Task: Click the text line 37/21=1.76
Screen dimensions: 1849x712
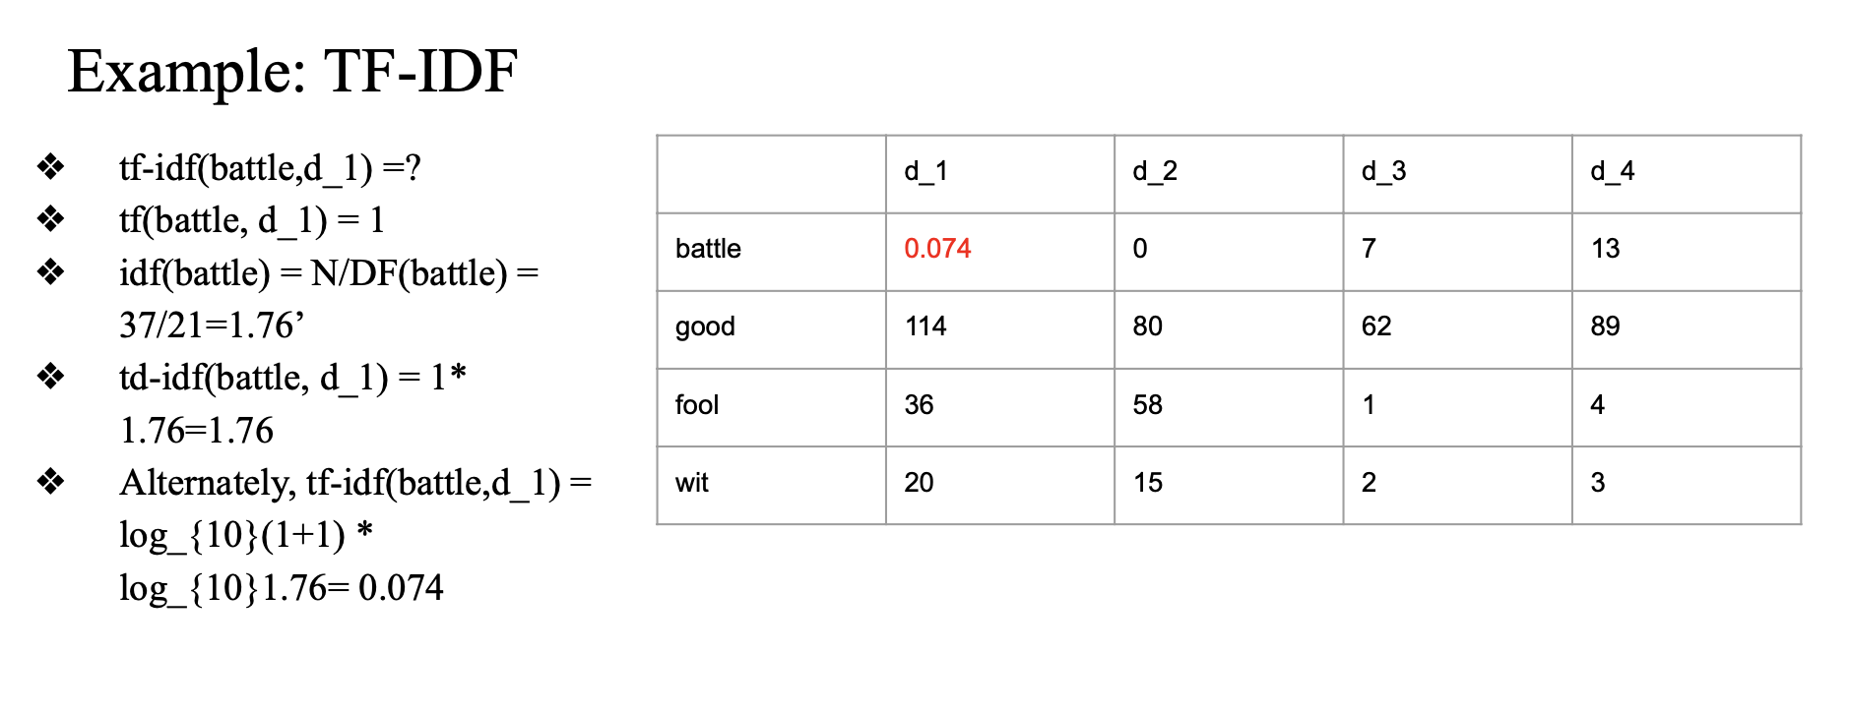Action: coord(212,325)
